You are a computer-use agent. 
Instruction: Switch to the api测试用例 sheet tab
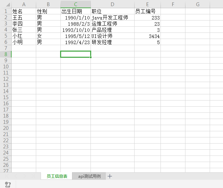(x=89, y=176)
